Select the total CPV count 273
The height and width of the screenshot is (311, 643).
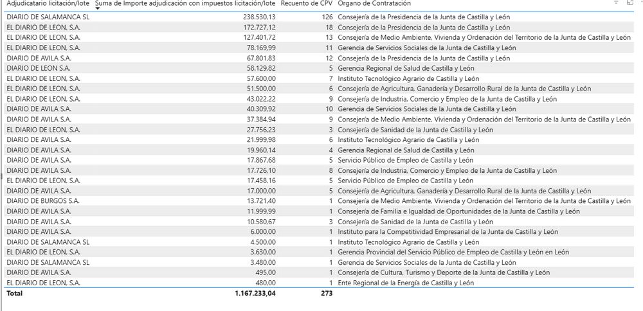click(327, 294)
